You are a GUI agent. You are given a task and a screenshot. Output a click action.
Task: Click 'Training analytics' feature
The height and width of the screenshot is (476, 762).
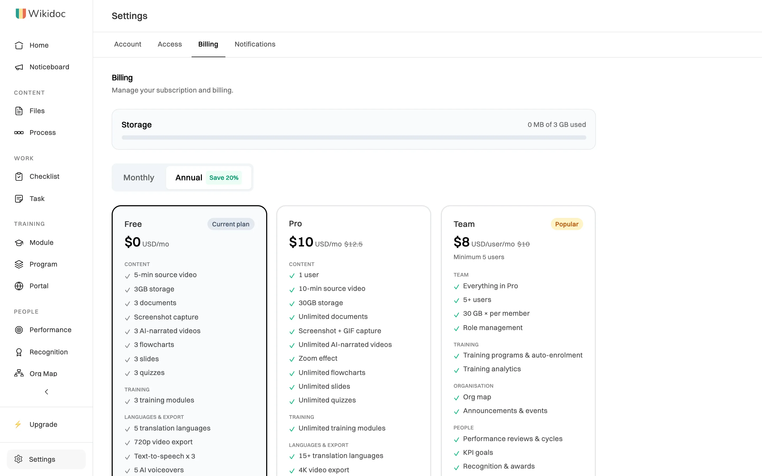click(492, 369)
